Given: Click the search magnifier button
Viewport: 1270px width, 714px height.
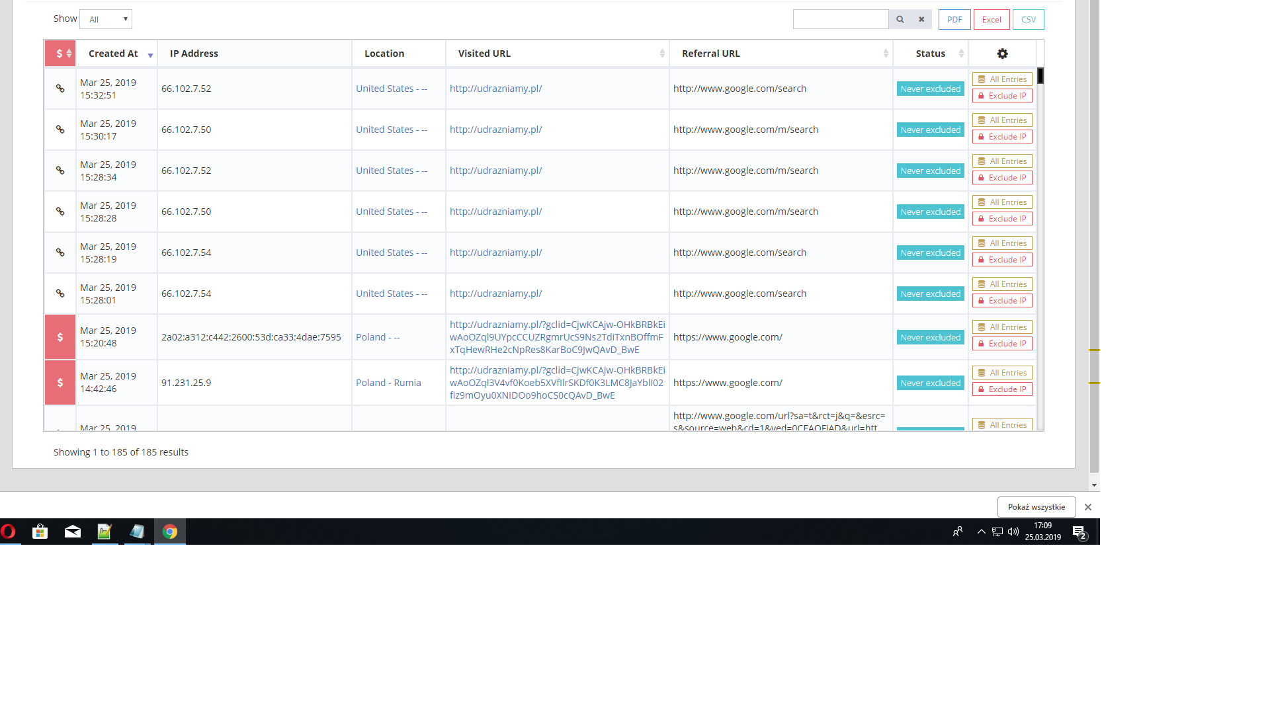Looking at the screenshot, I should coord(900,19).
